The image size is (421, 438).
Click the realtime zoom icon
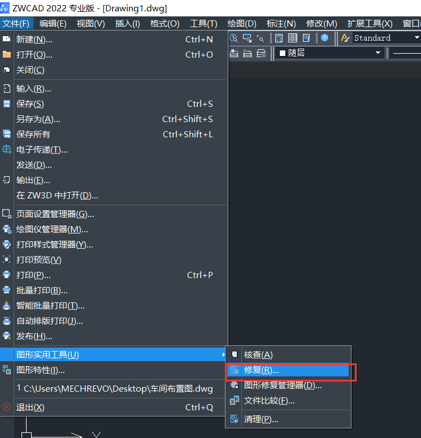tap(233, 38)
